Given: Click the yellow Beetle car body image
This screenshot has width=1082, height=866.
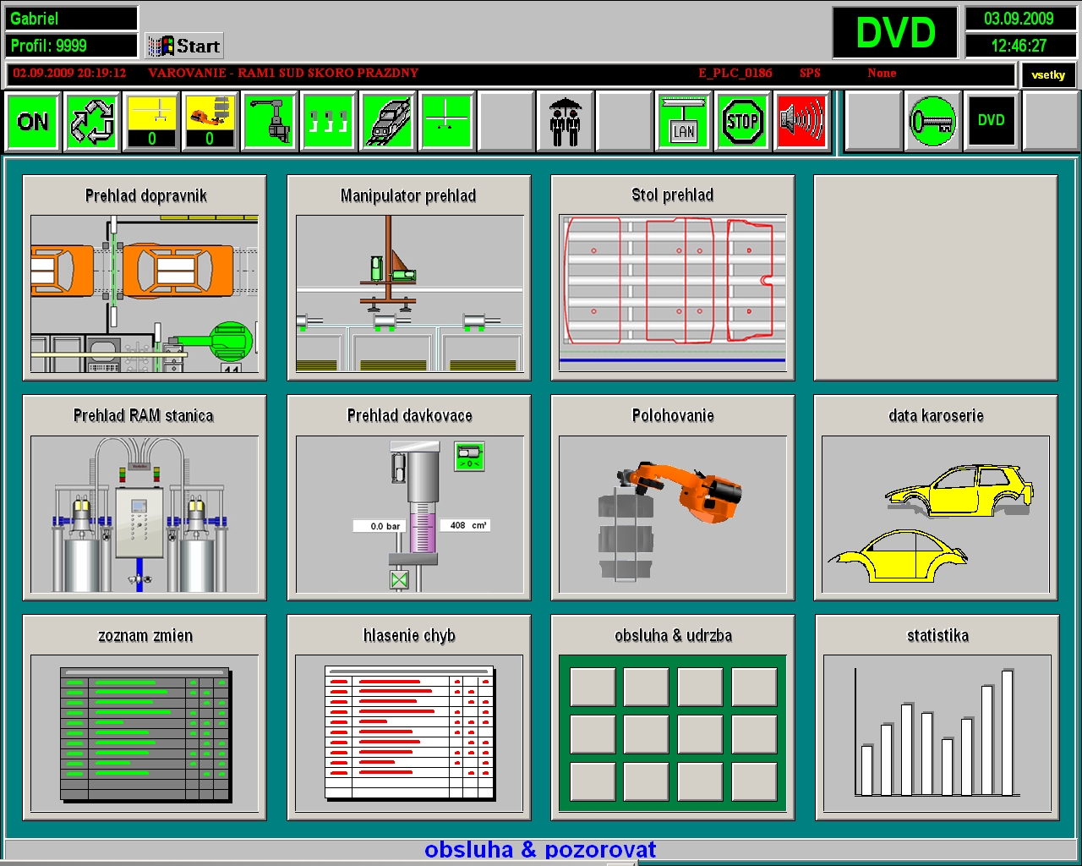Looking at the screenshot, I should coord(897,556).
